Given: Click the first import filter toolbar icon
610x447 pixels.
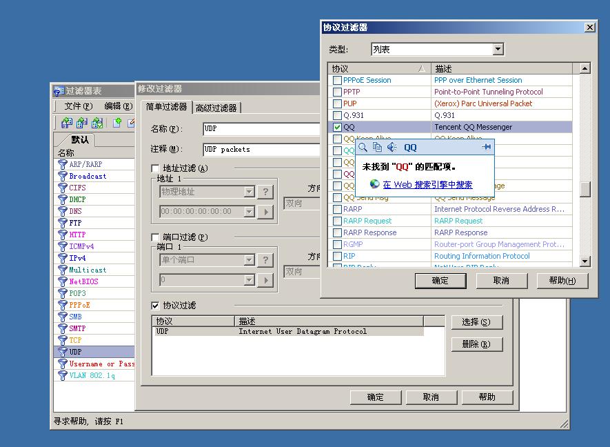Looking at the screenshot, I should tap(66, 123).
